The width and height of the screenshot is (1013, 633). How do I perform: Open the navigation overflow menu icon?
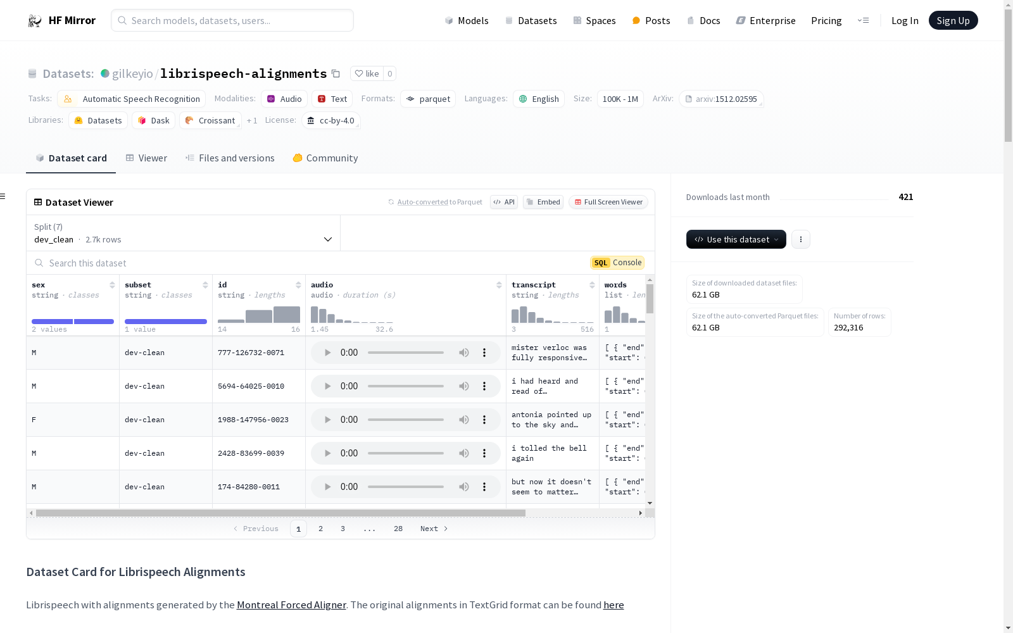(x=863, y=21)
